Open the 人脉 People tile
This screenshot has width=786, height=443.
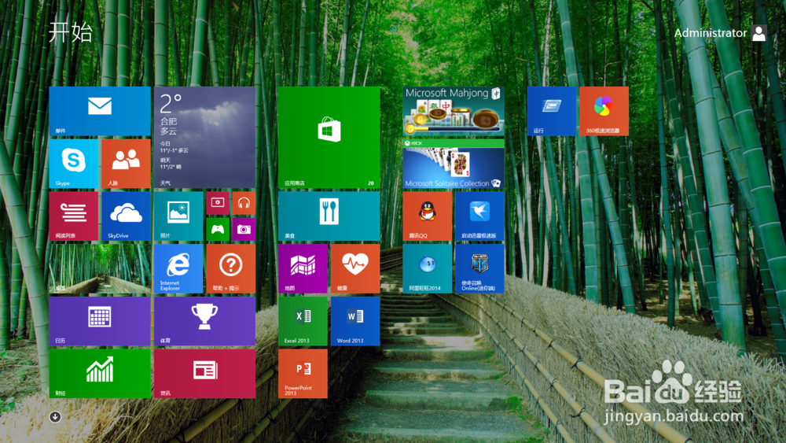[x=126, y=164]
